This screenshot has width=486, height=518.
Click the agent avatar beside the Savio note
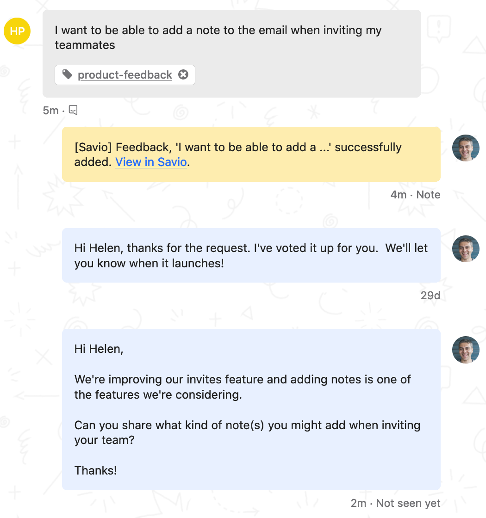pyautogui.click(x=466, y=148)
